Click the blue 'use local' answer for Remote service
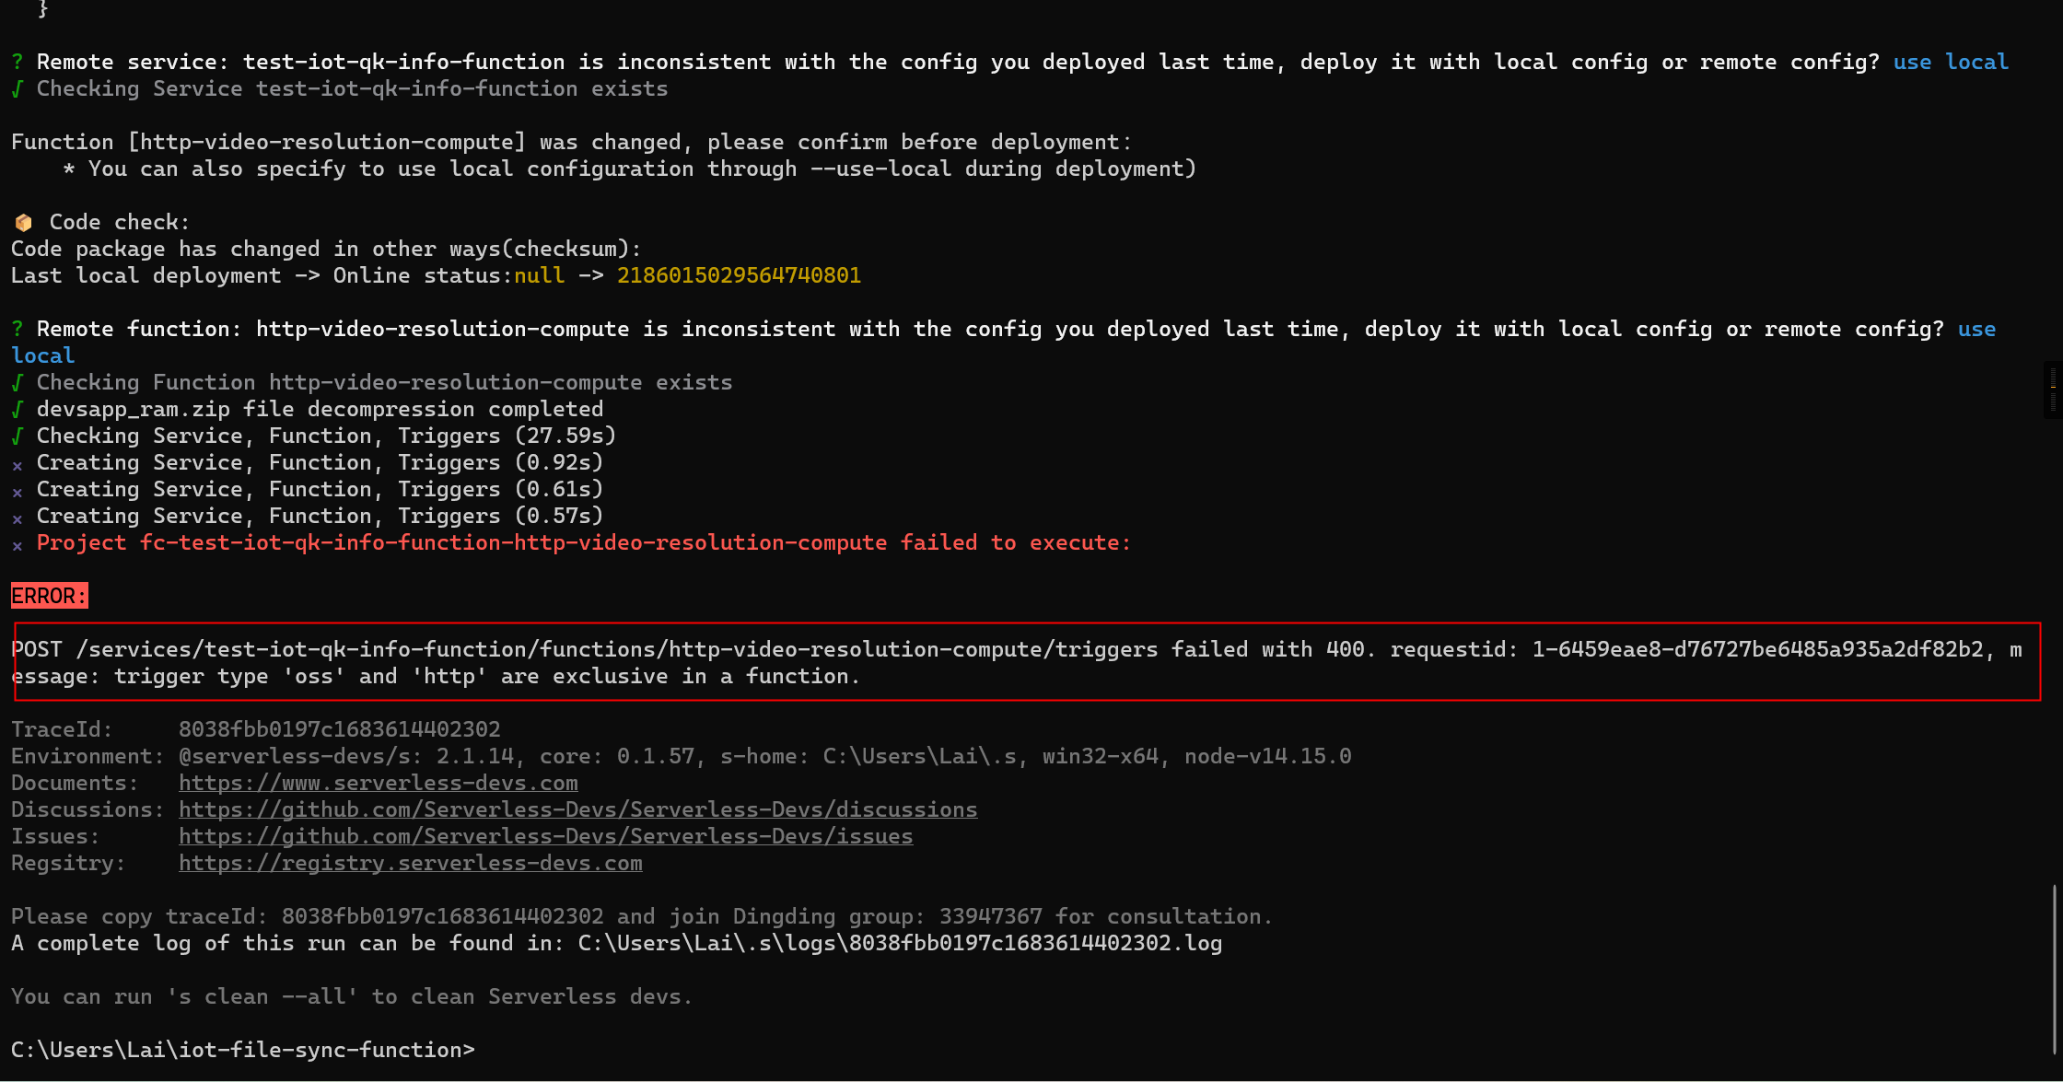 click(1951, 62)
